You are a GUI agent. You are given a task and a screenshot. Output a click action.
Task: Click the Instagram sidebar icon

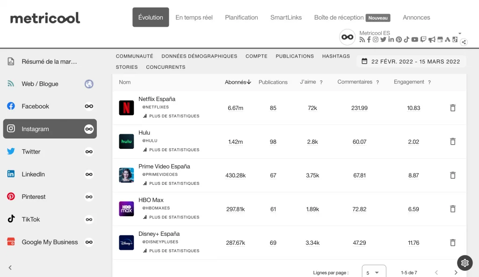point(11,128)
